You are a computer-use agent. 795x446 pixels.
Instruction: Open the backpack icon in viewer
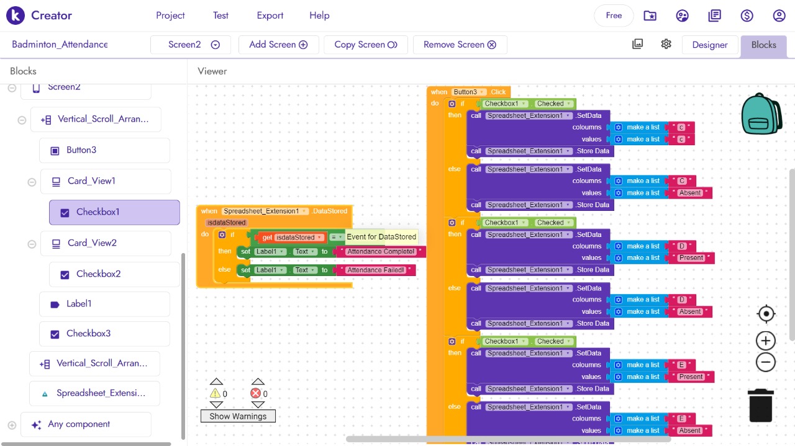[761, 114]
